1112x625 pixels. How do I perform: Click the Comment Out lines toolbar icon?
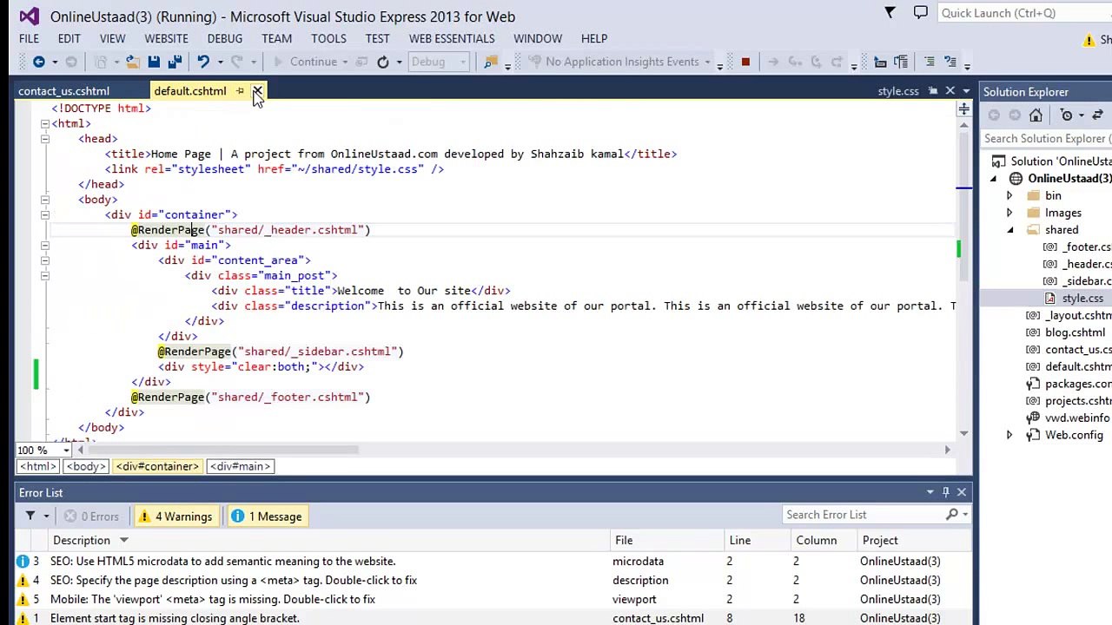click(930, 62)
